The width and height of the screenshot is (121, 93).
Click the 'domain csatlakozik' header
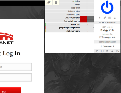(107, 42)
